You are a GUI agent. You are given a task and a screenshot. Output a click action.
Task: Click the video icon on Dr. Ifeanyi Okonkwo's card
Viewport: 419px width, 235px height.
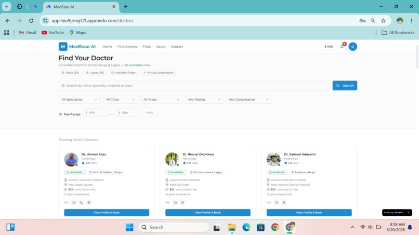175,202
